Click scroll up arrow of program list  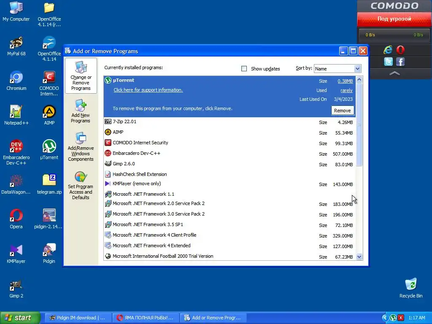pyautogui.click(x=359, y=80)
